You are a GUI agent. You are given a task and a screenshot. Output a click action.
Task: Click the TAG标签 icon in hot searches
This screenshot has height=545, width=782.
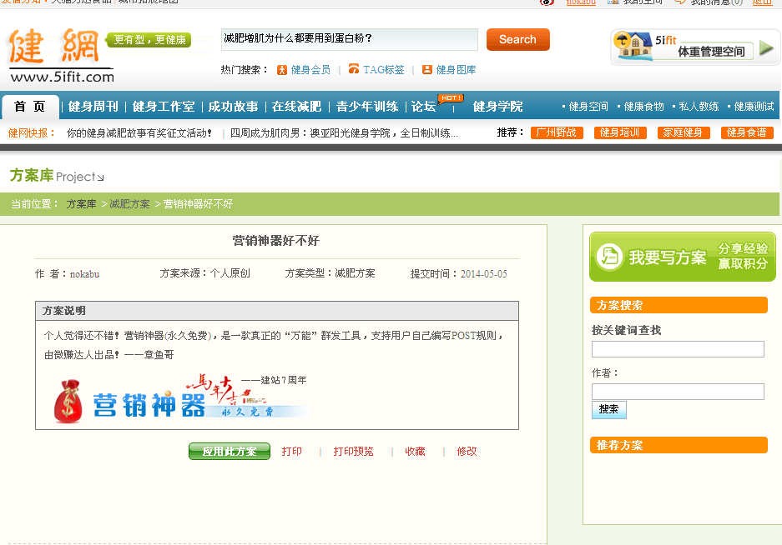pyautogui.click(x=354, y=69)
